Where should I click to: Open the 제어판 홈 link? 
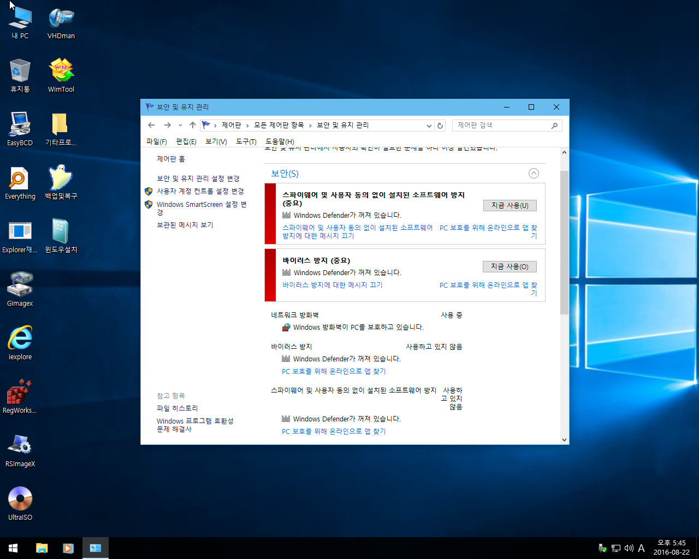[x=171, y=159]
